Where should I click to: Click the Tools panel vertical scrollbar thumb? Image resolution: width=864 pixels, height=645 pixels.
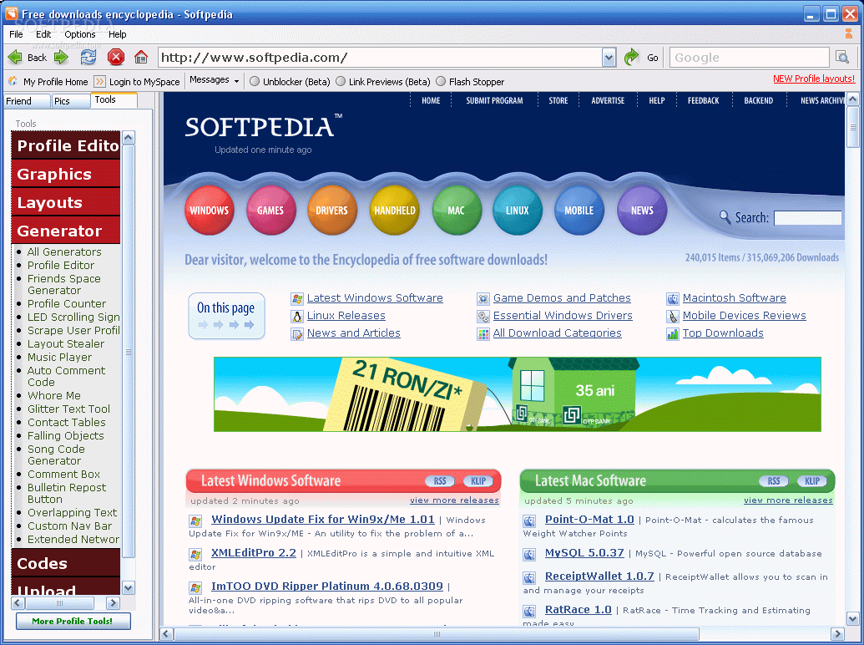(x=129, y=352)
